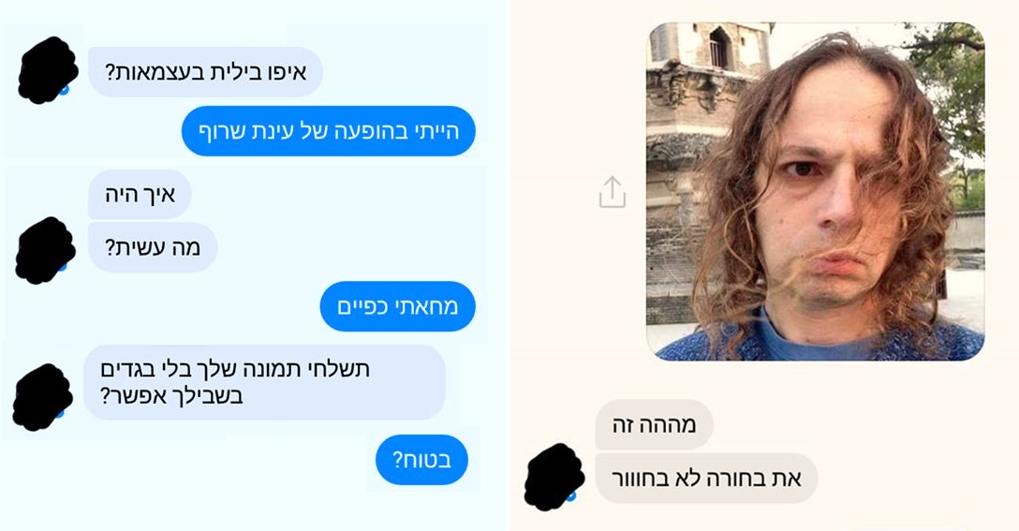Viewport: 1019px width, 531px height.
Task: Tap message 'תשלחי תמונה שלך בלי בגדים'
Action: tap(264, 382)
